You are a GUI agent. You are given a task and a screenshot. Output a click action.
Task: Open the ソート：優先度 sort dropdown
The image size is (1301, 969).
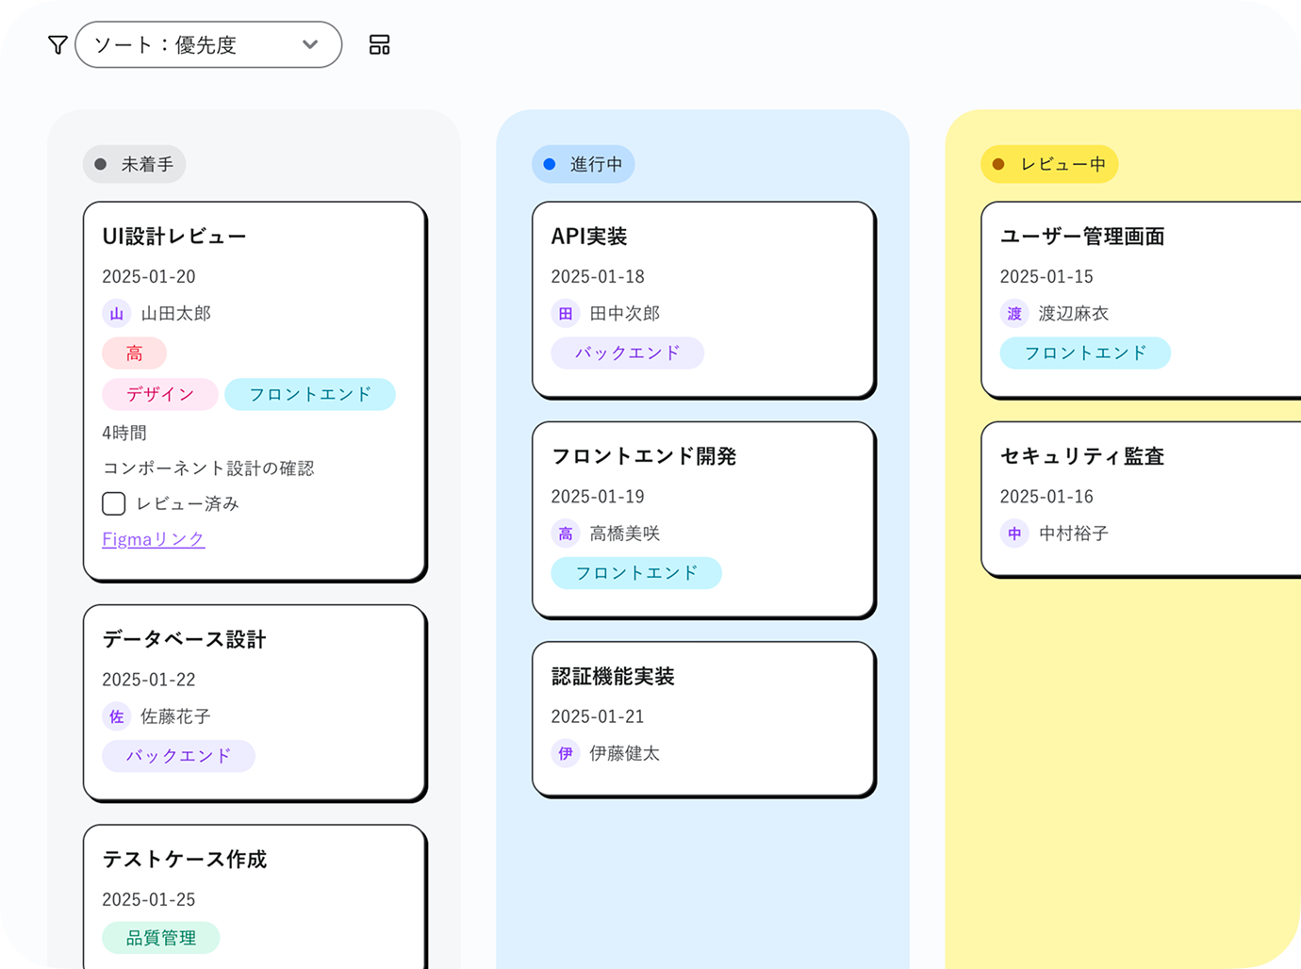click(208, 44)
